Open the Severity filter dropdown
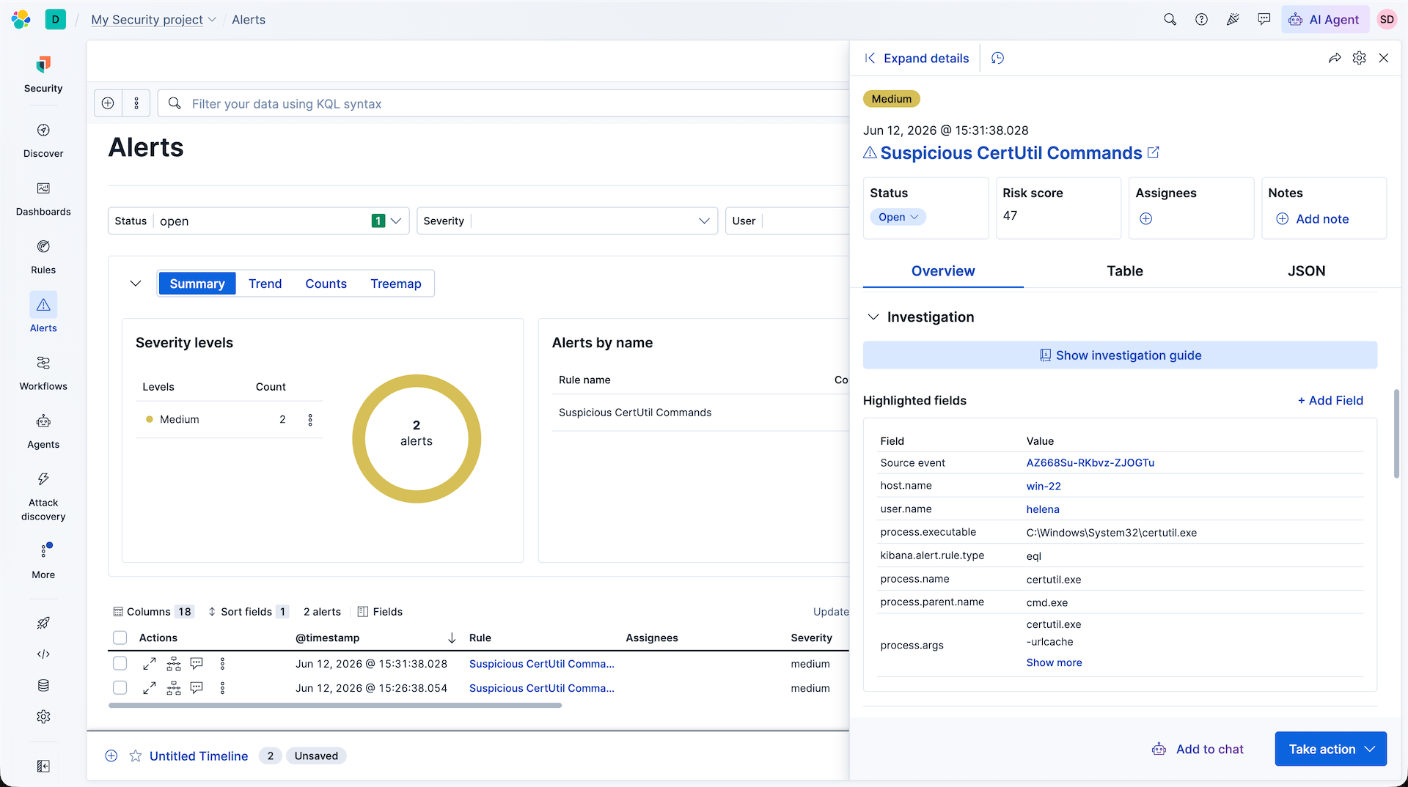The height and width of the screenshot is (787, 1408). coord(567,221)
